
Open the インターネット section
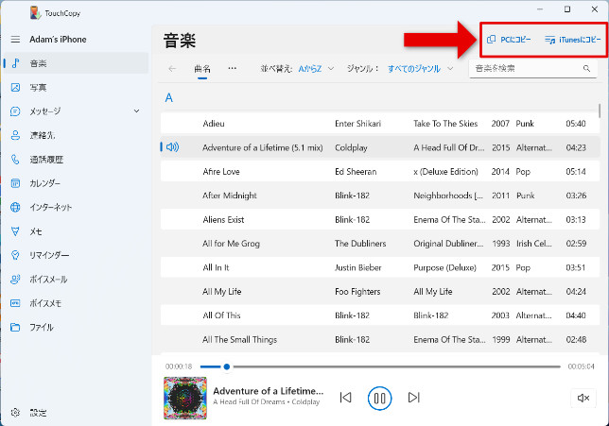click(x=76, y=207)
